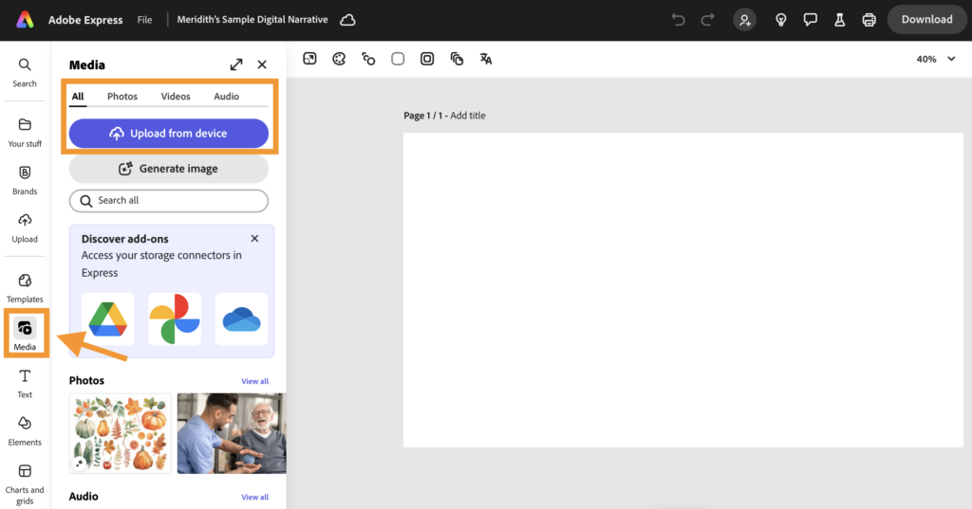Click the Undo arrow
The width and height of the screenshot is (972, 509).
pos(678,19)
